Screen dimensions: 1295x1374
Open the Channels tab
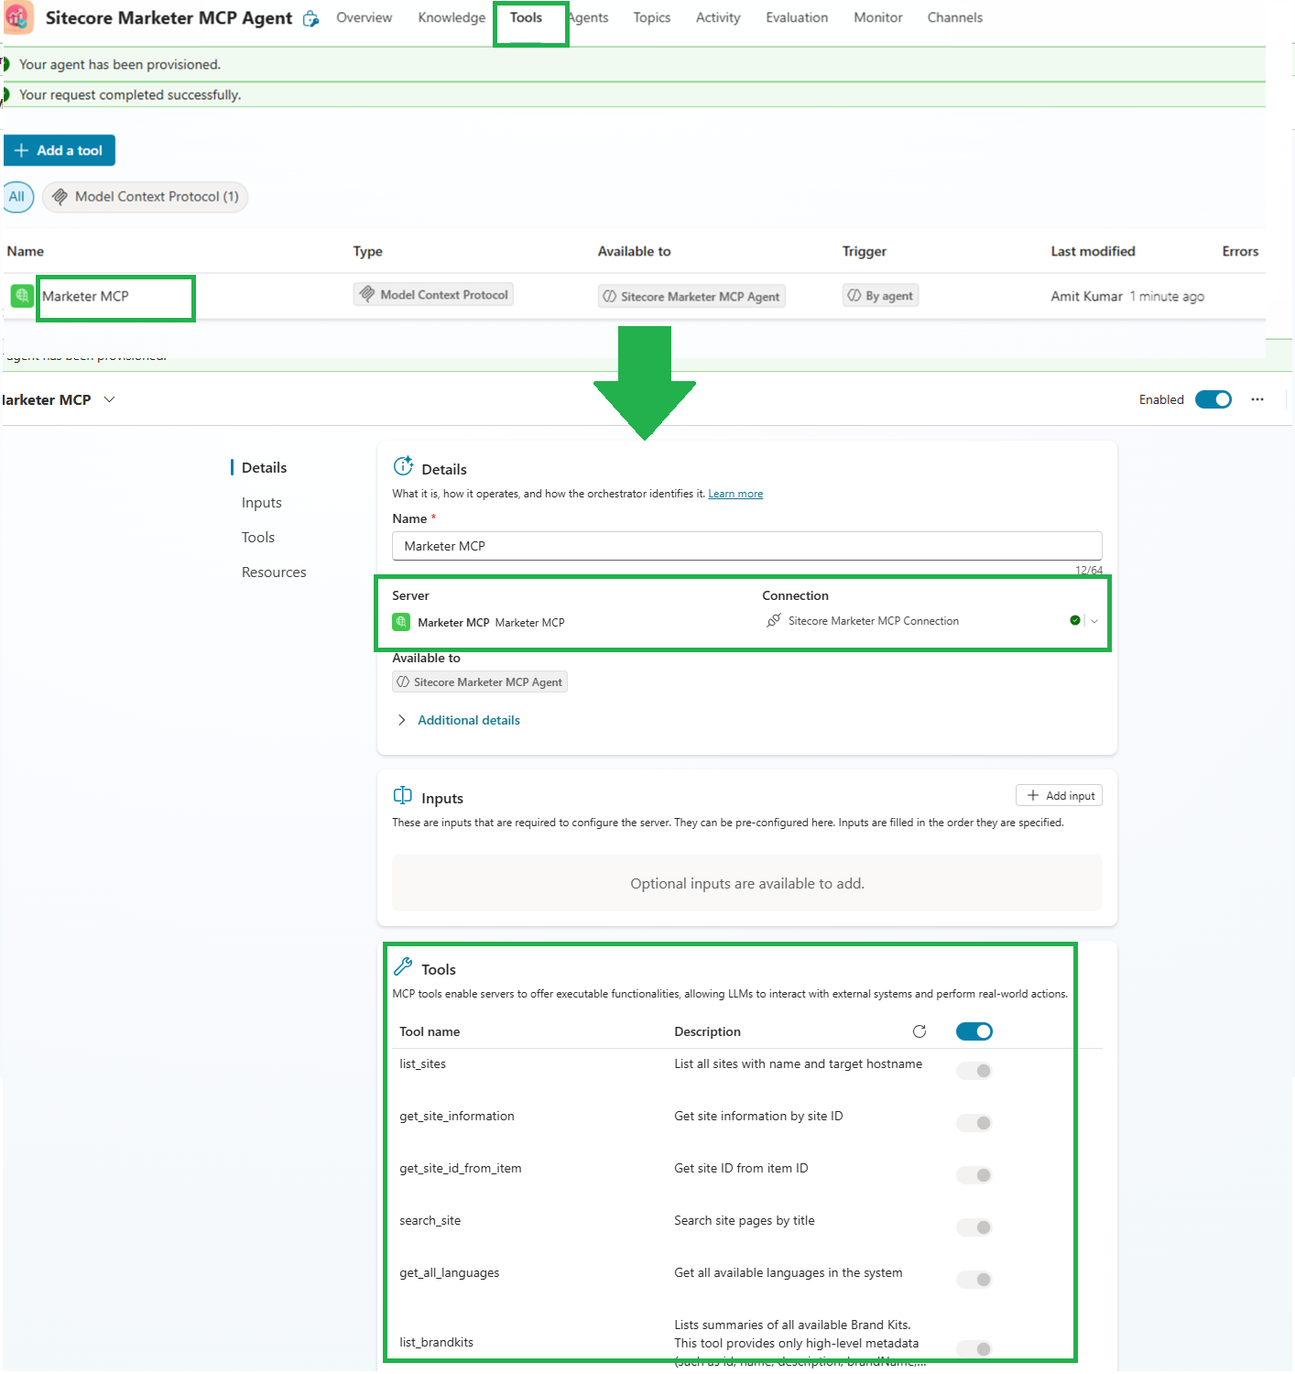pyautogui.click(x=954, y=17)
